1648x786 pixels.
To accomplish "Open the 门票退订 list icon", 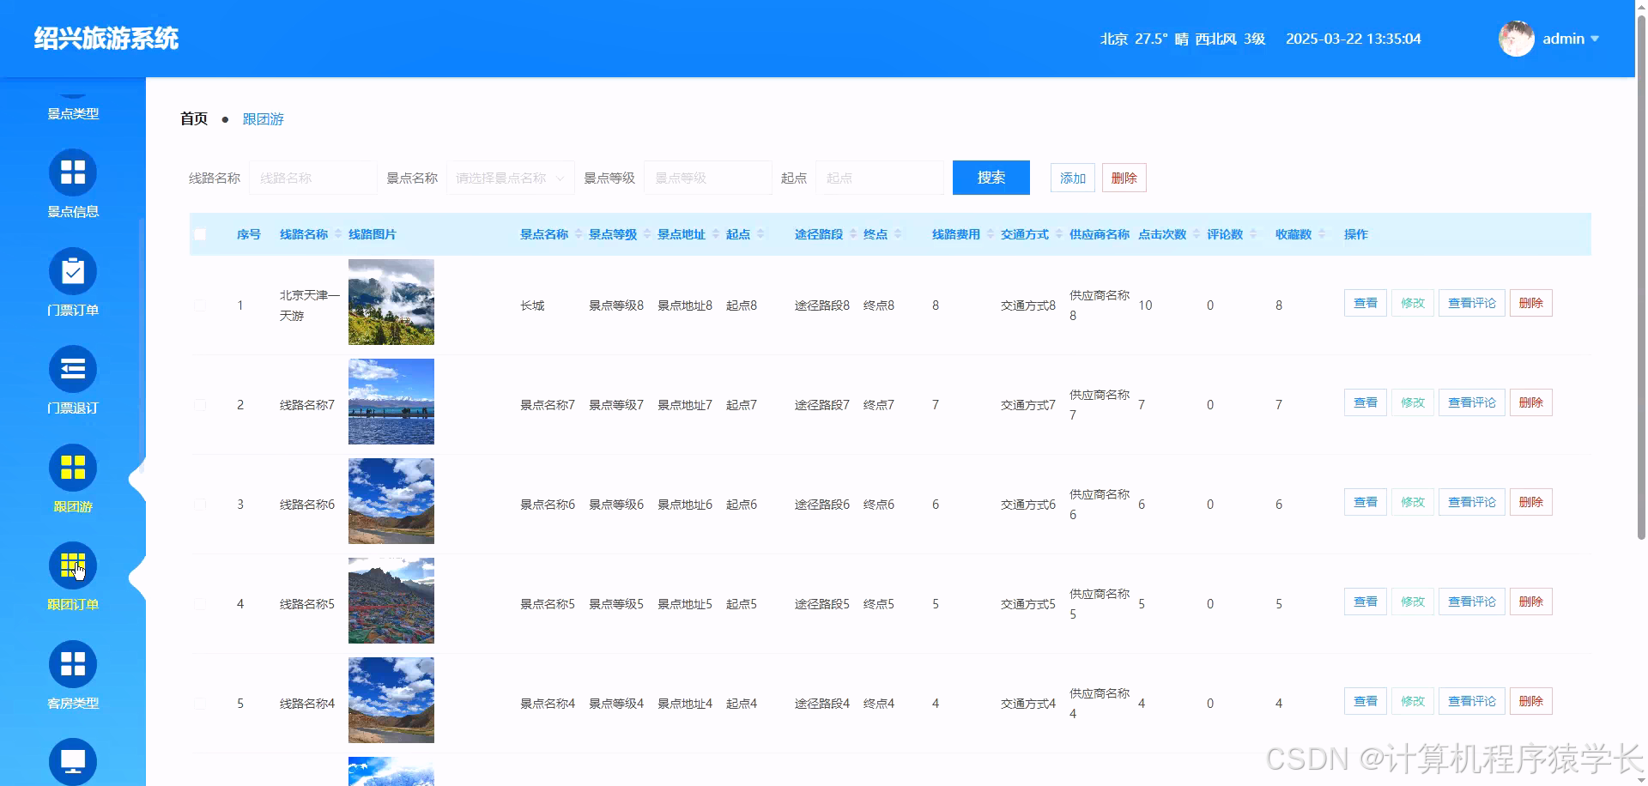I will [x=73, y=369].
